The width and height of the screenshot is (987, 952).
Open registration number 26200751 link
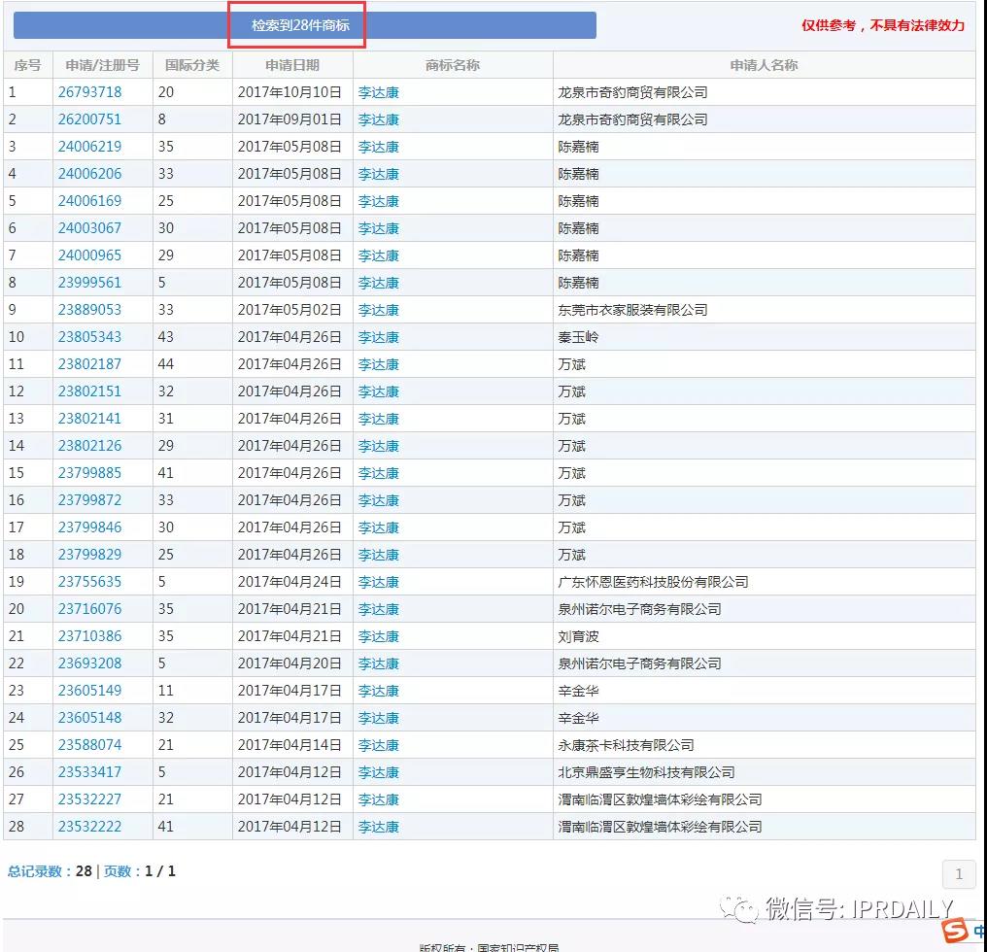[89, 119]
